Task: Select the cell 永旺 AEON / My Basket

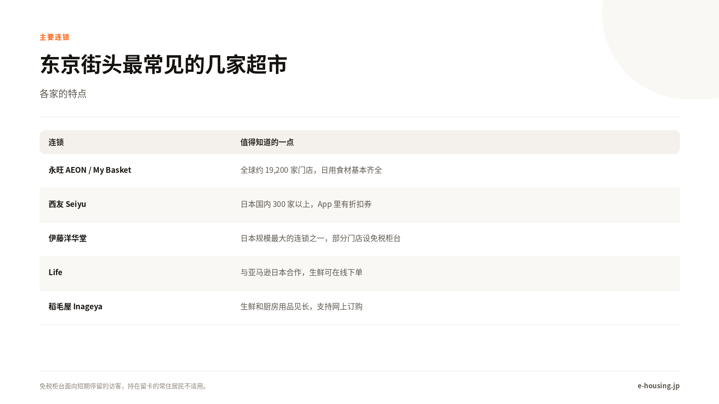Action: coord(90,170)
